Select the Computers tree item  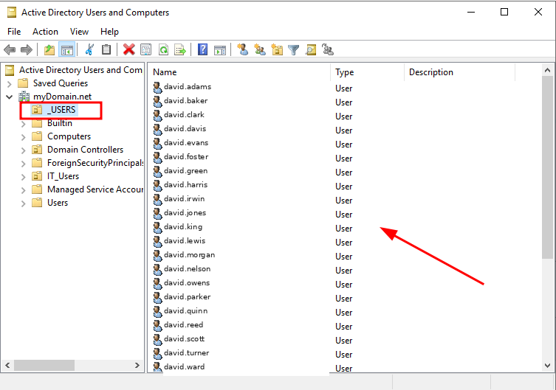[x=69, y=136]
